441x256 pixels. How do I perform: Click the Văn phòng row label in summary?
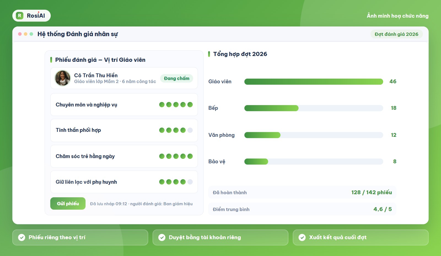[222, 135]
